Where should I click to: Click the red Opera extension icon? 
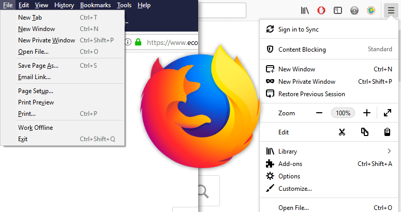pyautogui.click(x=321, y=10)
